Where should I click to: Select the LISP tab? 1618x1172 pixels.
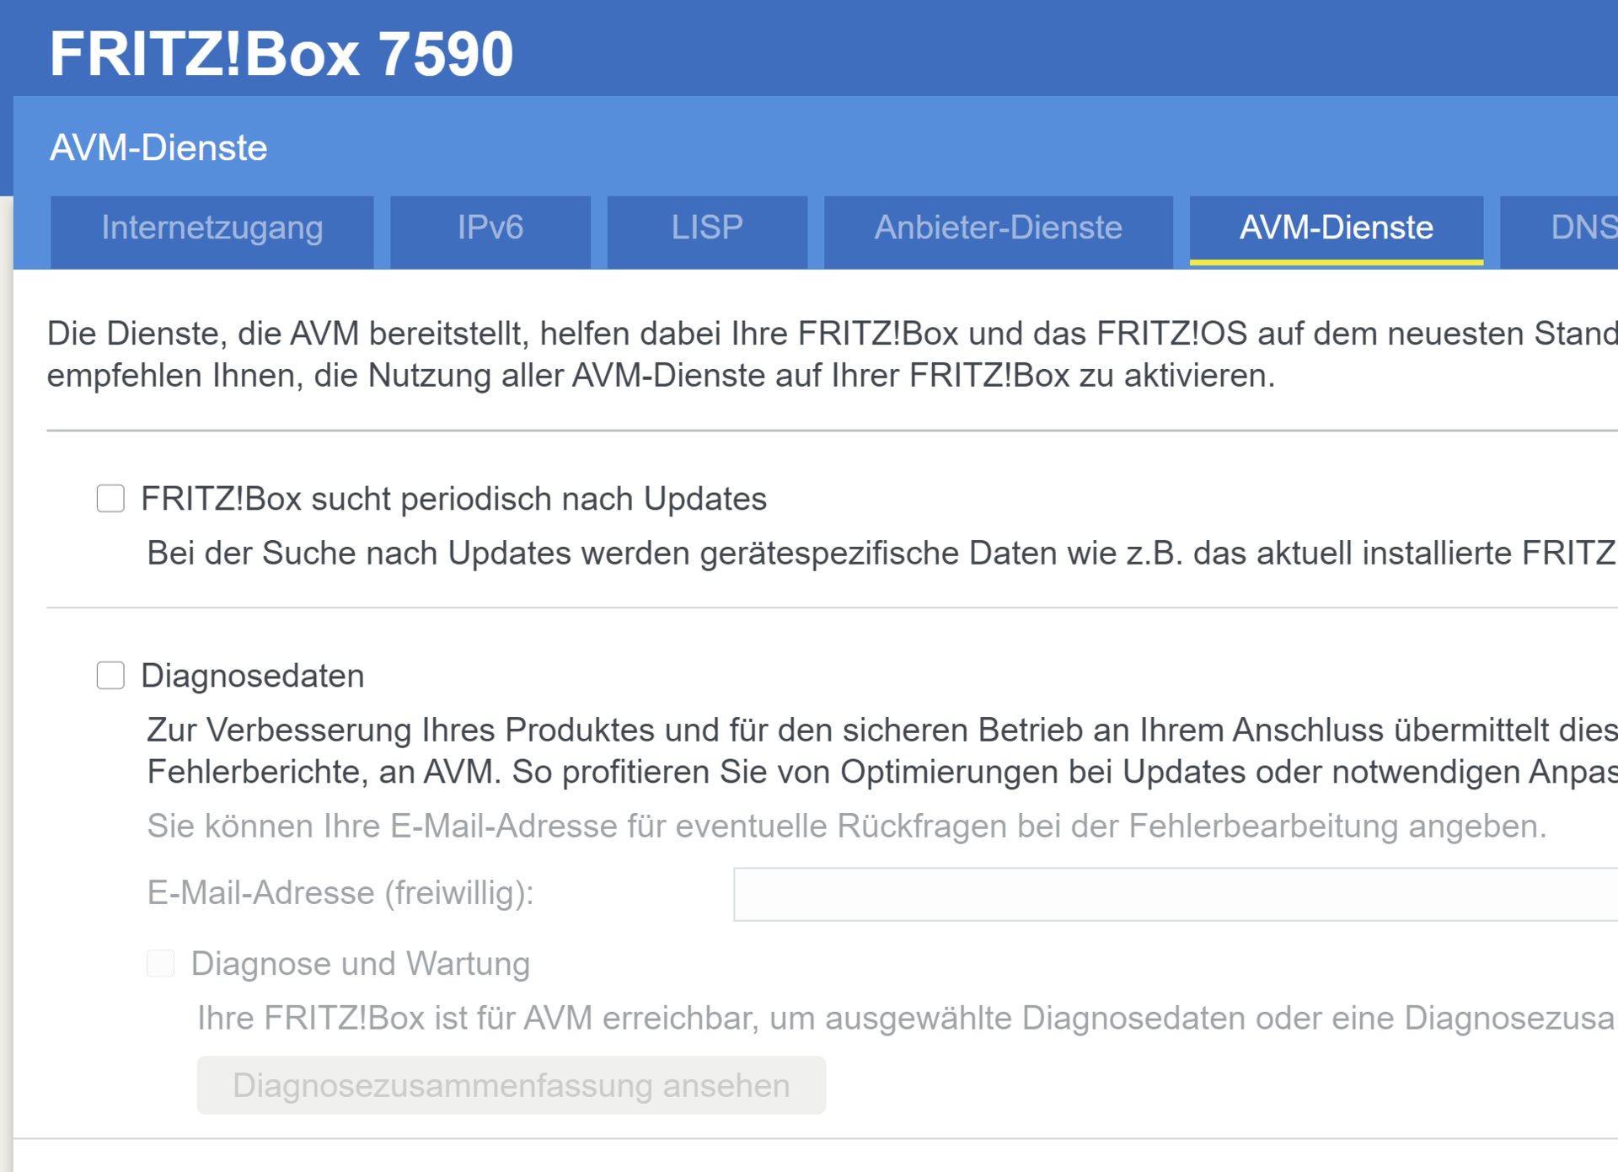click(707, 231)
